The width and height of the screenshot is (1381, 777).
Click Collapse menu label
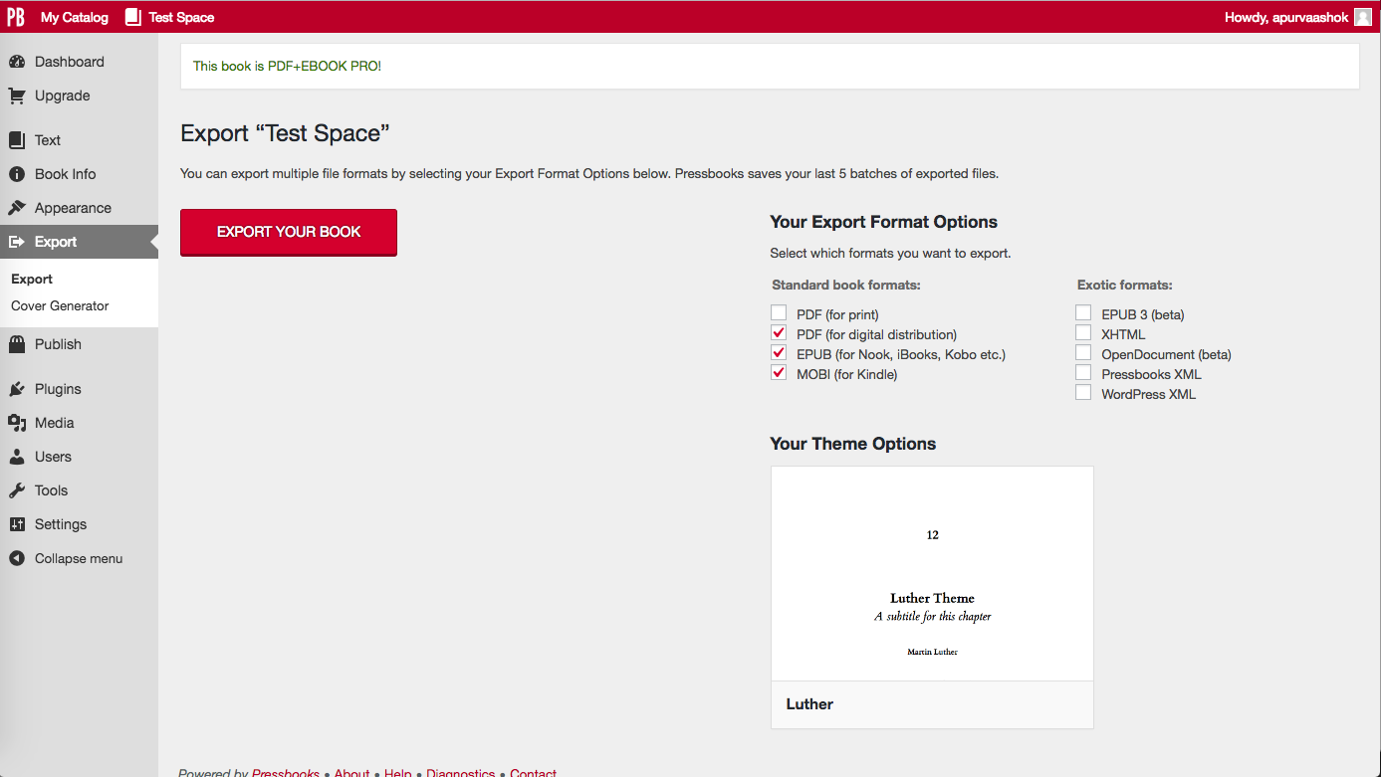[79, 558]
